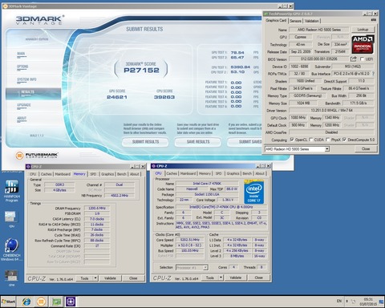Expand Tools arrow in right CPU-Z window
Screen dimensions: 385x308
pos(221,278)
